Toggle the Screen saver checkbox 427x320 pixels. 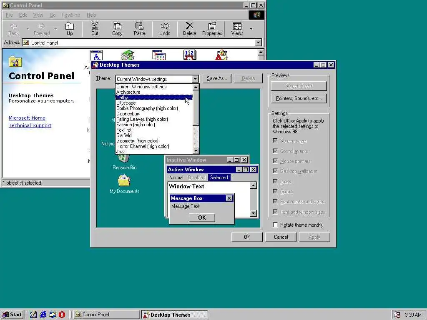point(275,141)
